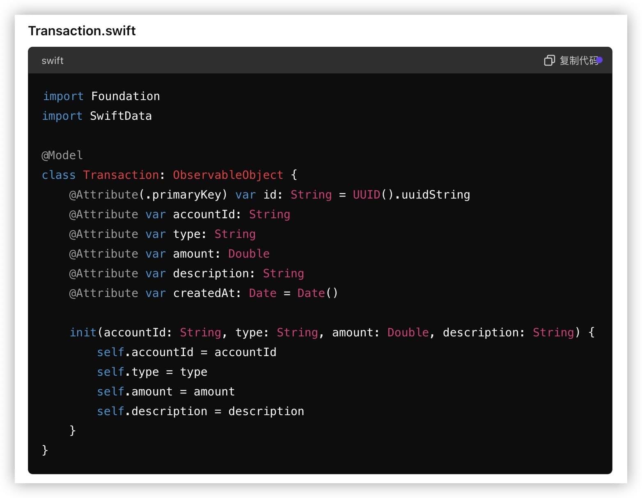
Task: Click the purple dot beside 复制代码
Action: coord(600,60)
